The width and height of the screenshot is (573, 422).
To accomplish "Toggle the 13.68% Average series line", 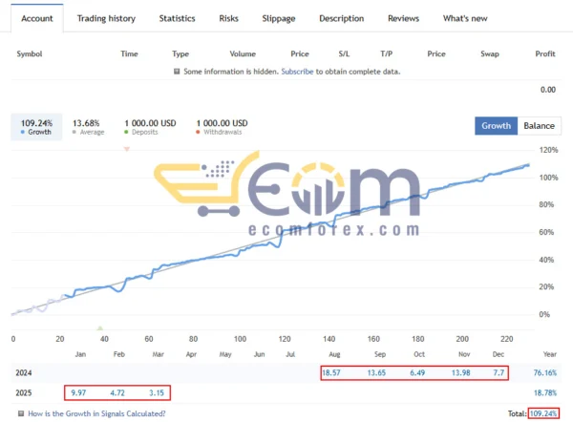I will (x=86, y=128).
